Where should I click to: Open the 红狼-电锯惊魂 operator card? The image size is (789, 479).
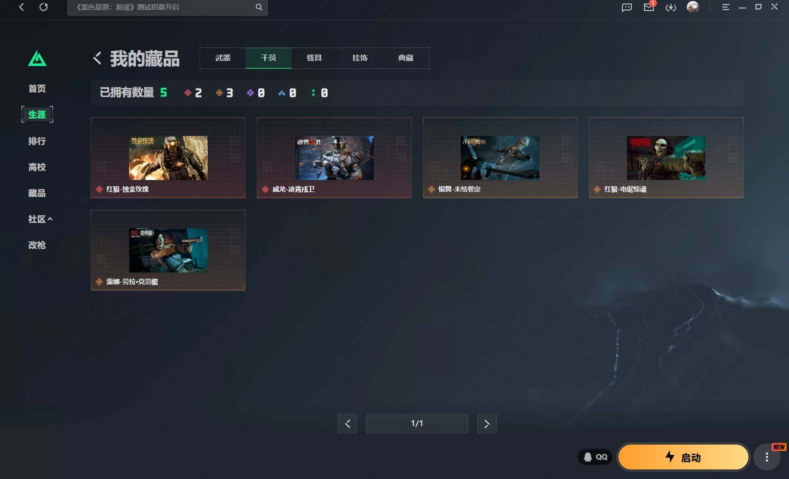(x=666, y=157)
